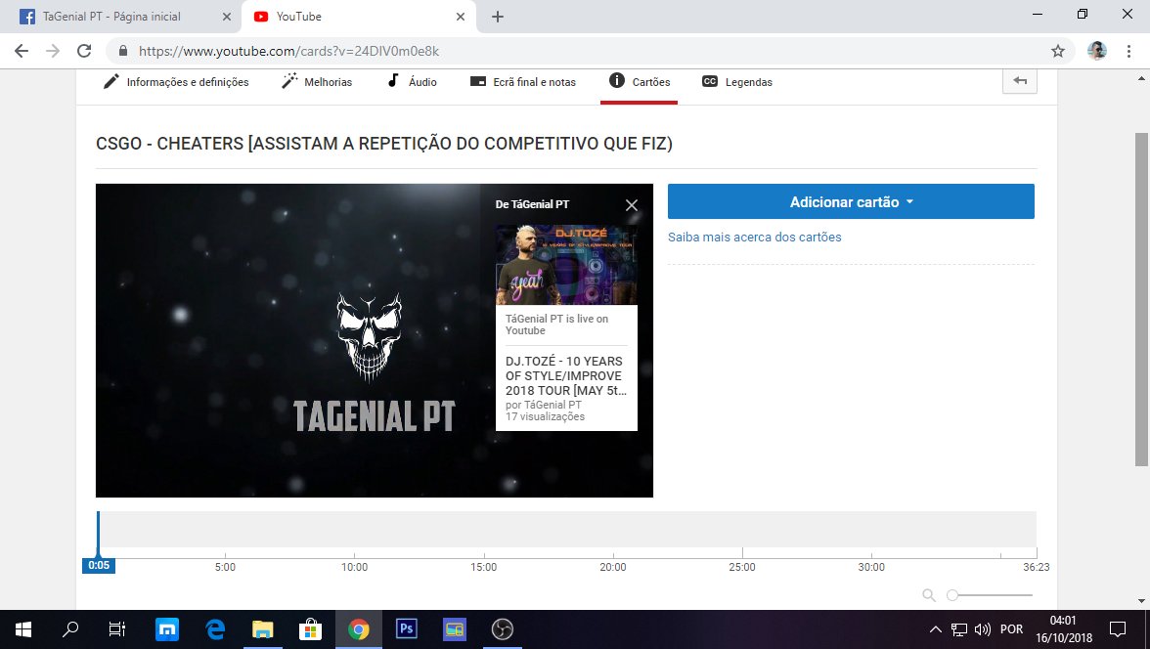Image resolution: width=1150 pixels, height=649 pixels.
Task: Click the page vertical scrollbar thumb
Action: click(1141, 299)
